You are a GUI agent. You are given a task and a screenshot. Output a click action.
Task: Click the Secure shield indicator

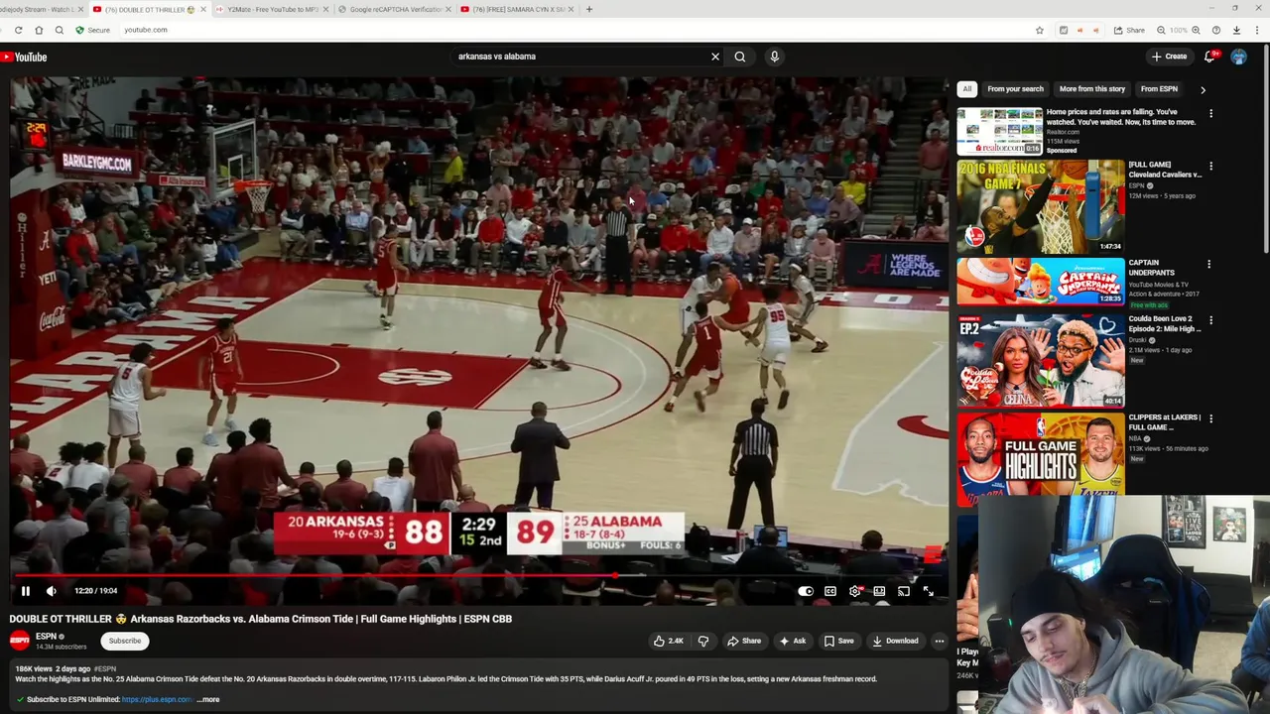click(x=93, y=30)
